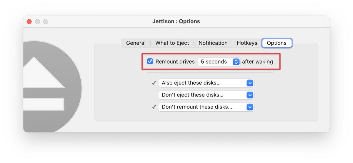Go to the Hotkeys tab

(247, 43)
